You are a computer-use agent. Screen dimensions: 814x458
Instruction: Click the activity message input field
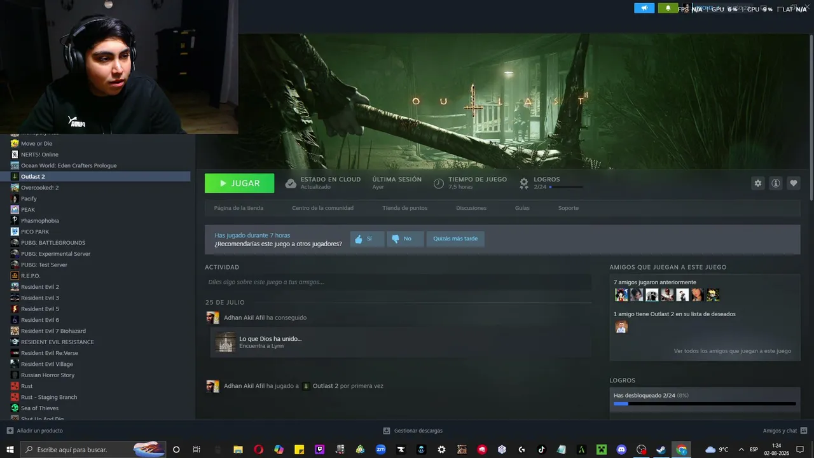click(x=398, y=282)
